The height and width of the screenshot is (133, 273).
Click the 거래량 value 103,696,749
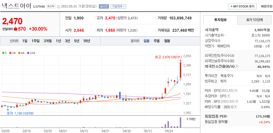point(180,18)
